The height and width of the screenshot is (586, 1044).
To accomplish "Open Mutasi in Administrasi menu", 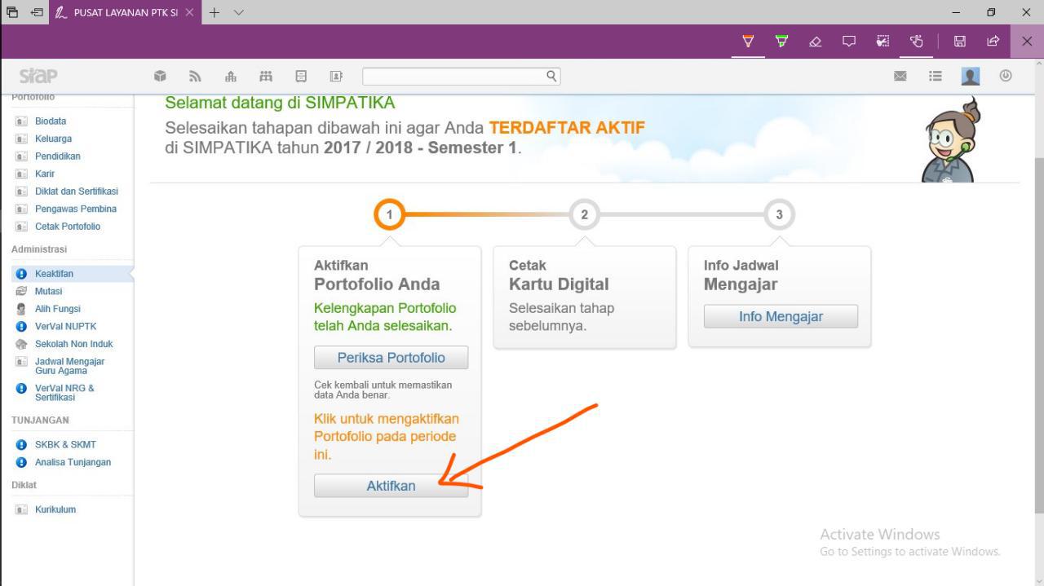I will 48,291.
